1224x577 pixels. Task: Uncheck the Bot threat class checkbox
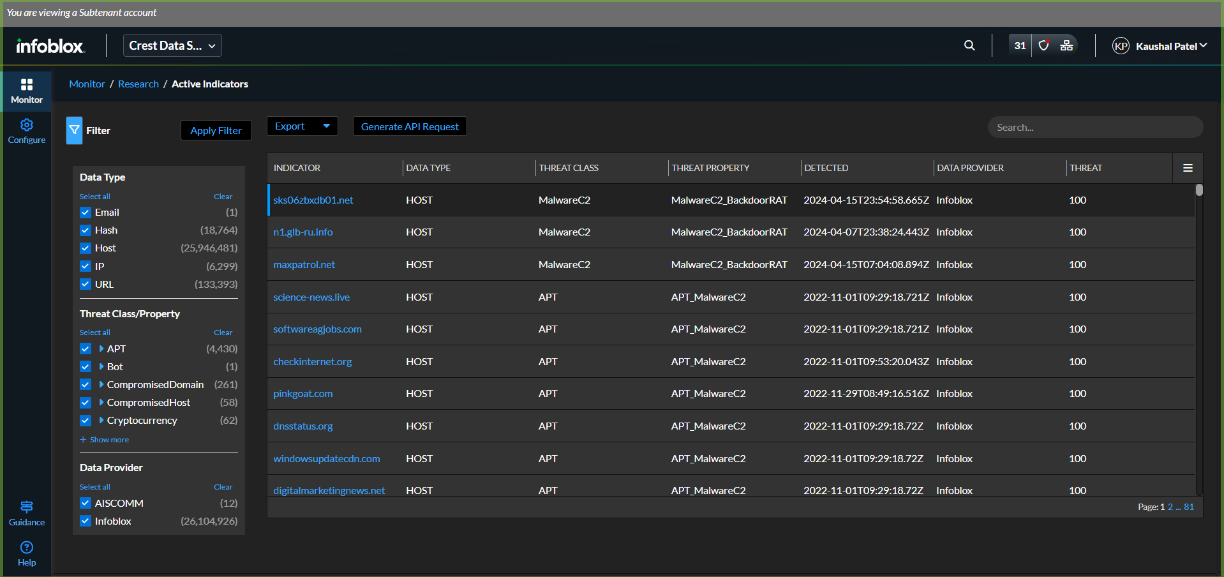pos(86,366)
